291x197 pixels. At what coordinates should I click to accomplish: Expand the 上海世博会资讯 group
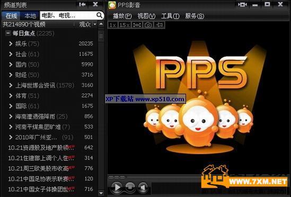click(11, 85)
